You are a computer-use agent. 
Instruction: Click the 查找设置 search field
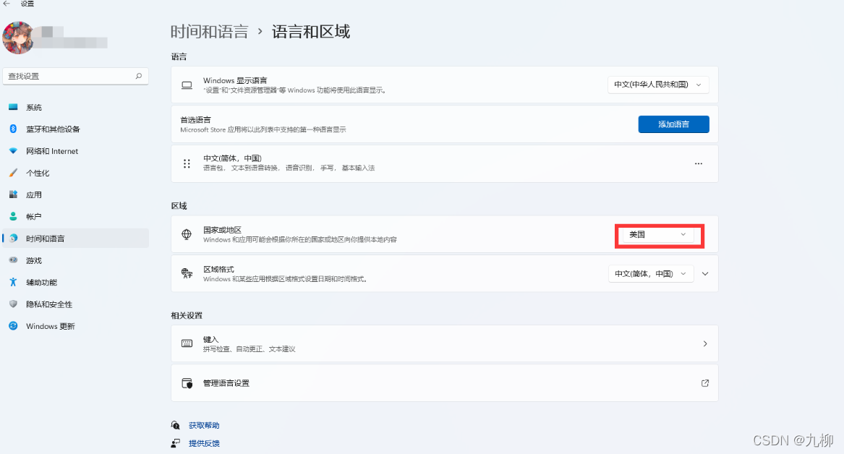coord(75,76)
